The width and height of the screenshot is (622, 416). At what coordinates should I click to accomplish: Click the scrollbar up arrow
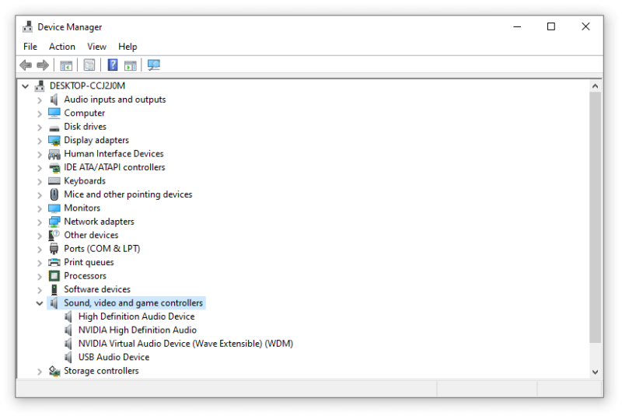click(x=595, y=86)
